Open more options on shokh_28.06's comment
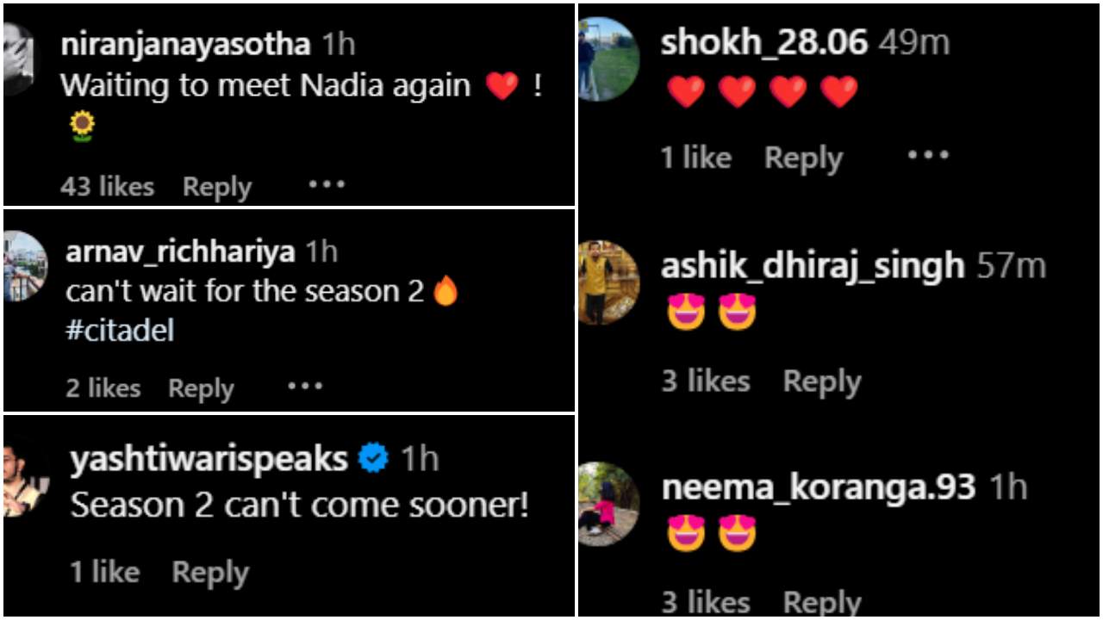 [928, 156]
